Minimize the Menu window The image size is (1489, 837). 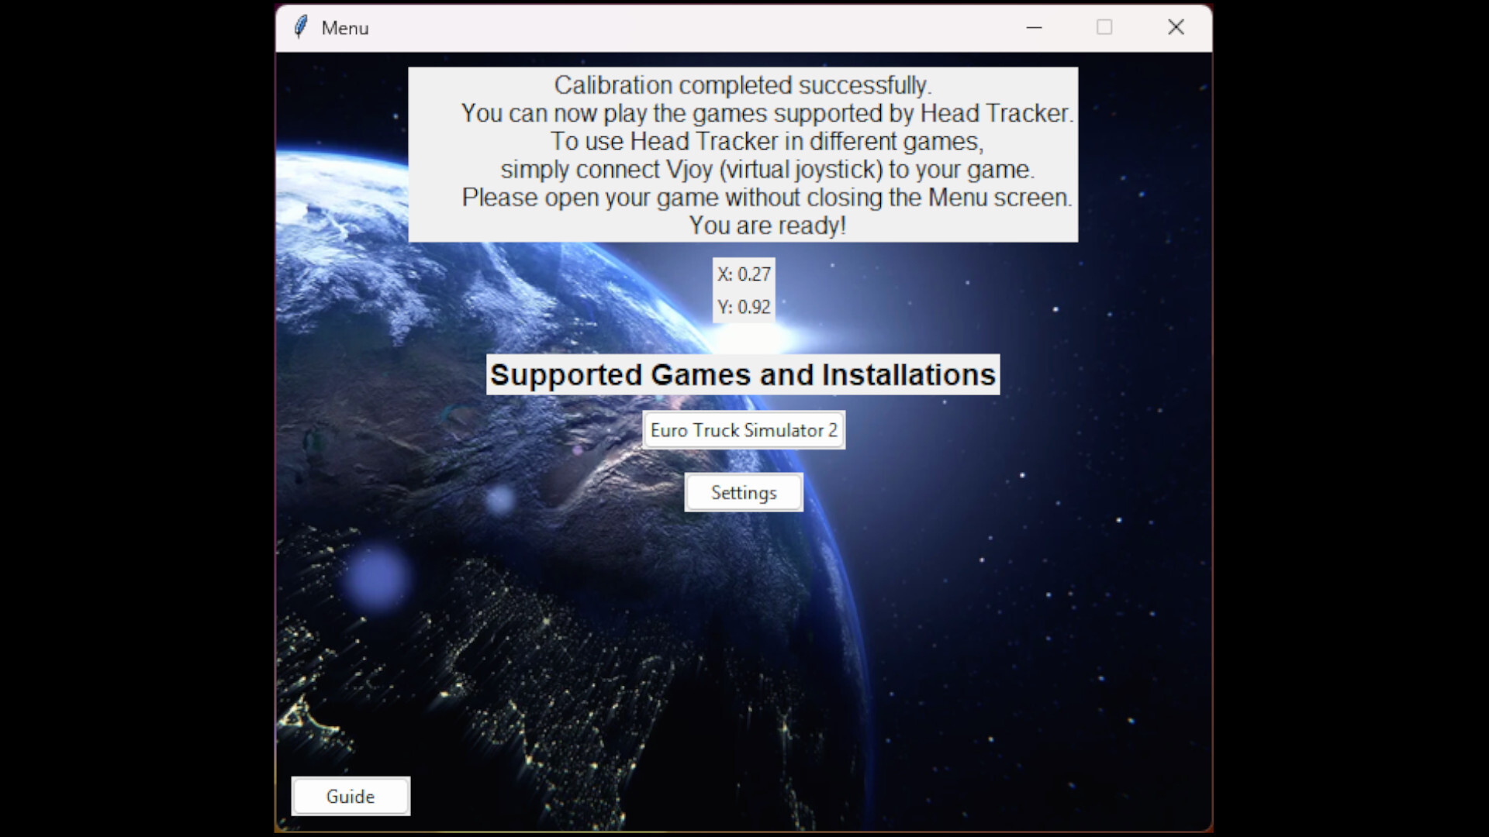1035,27
